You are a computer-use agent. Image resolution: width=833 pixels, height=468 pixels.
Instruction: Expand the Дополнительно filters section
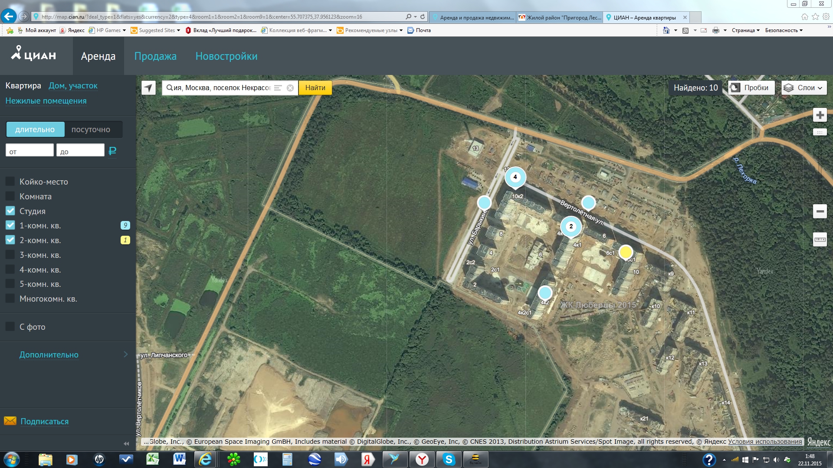[x=49, y=354]
